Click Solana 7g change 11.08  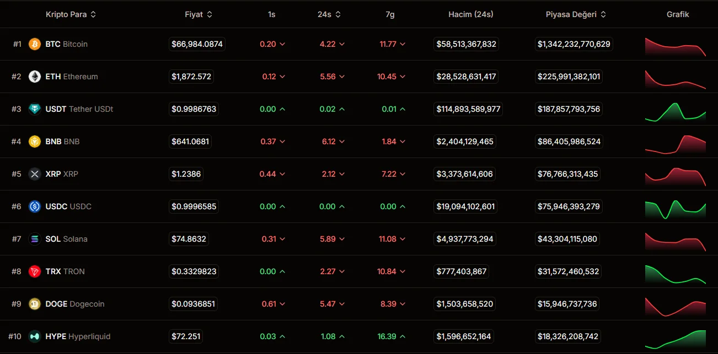393,239
